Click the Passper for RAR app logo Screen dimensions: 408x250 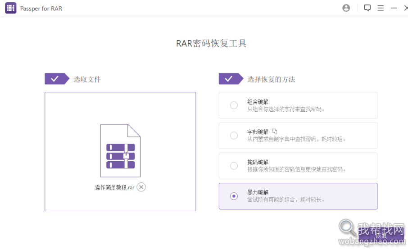[11, 8]
